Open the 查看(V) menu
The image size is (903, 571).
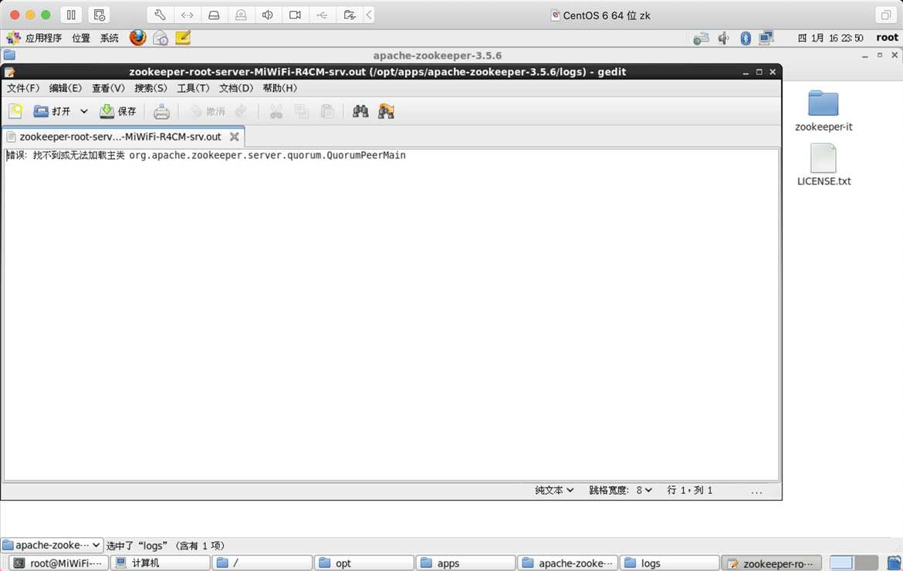point(108,88)
